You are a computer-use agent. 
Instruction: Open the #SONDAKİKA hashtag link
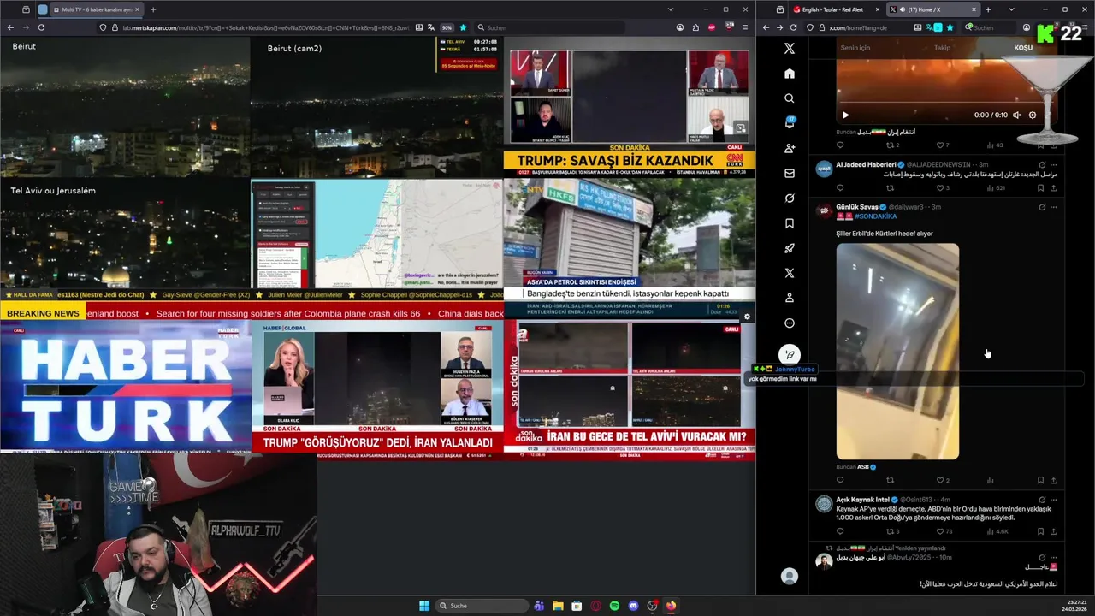click(x=876, y=216)
